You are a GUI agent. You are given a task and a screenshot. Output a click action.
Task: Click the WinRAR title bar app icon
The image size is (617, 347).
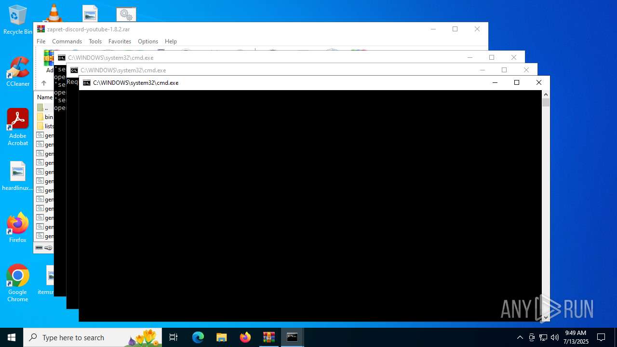pos(41,29)
